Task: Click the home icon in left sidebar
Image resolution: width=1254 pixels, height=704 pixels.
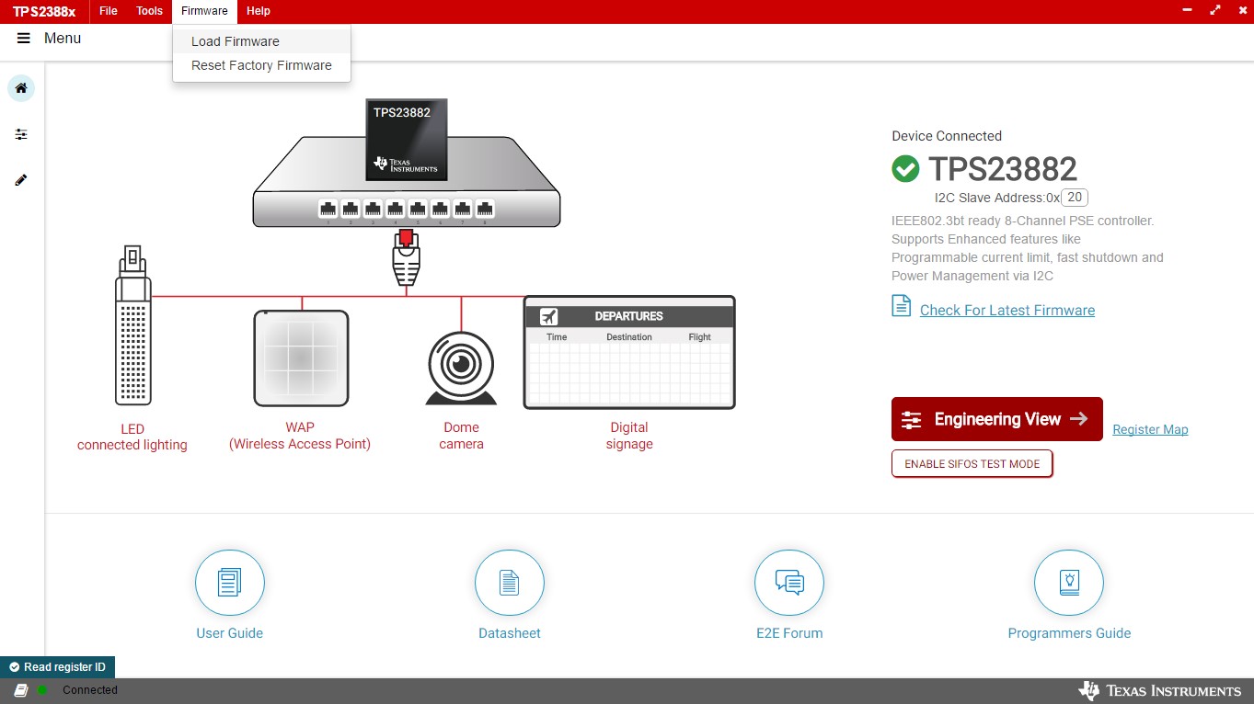Action: (21, 88)
